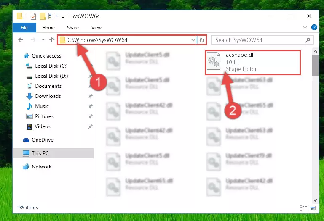Viewport: 324px width, 221px height.
Task: Click the Quick access star icon
Action: click(27, 56)
